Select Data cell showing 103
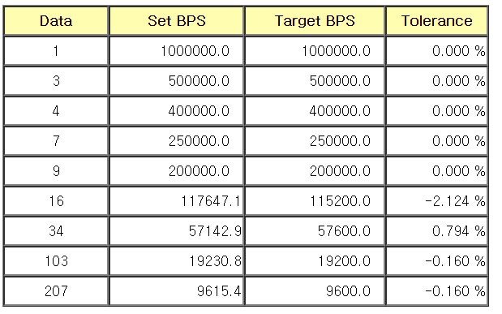This screenshot has height=314, width=502. (56, 260)
